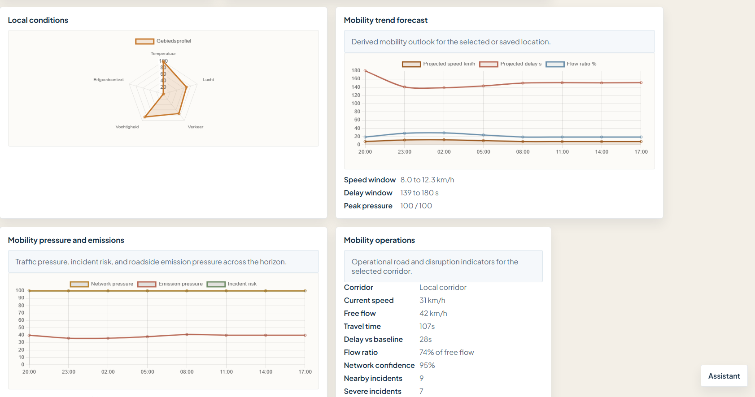755x397 pixels.
Task: Click the Vochtigheid radar axis label
Action: [127, 127]
